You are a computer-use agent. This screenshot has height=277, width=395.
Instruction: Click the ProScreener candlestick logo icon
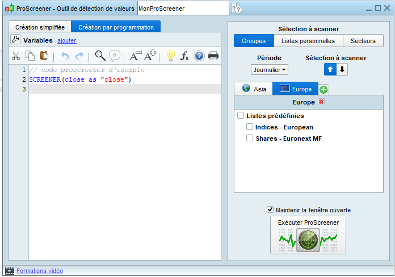tap(9, 9)
